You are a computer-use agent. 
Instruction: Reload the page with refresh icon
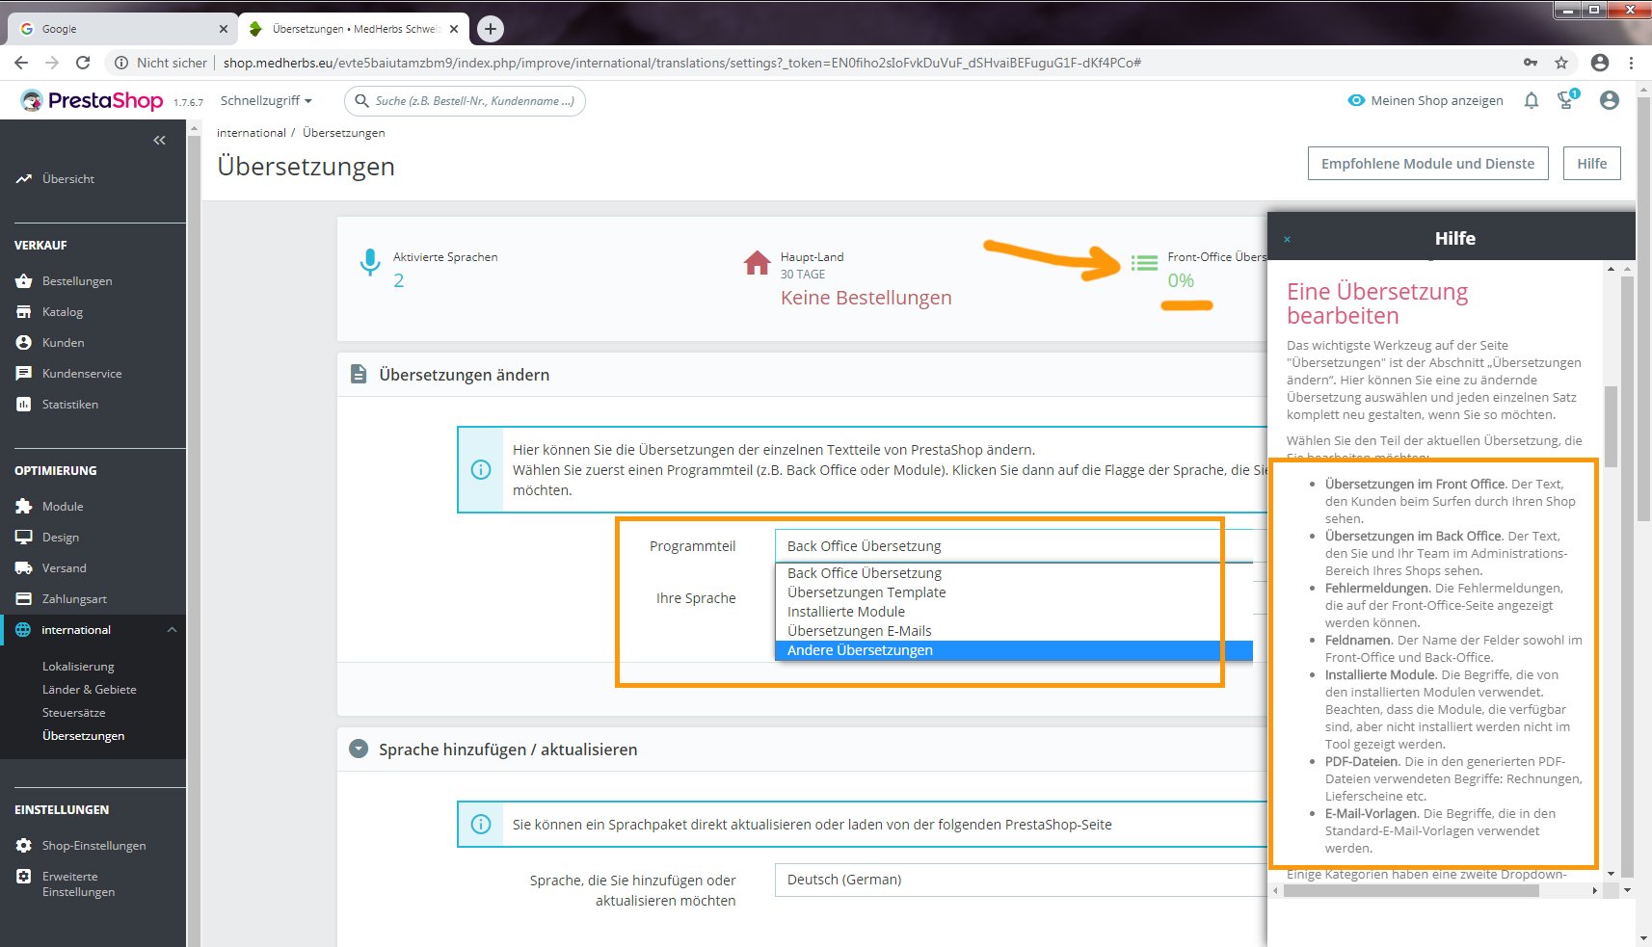pos(83,63)
